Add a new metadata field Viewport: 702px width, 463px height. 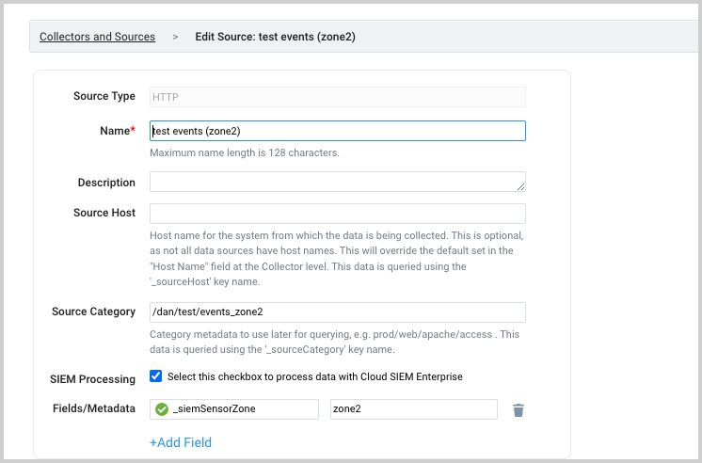pyautogui.click(x=181, y=442)
